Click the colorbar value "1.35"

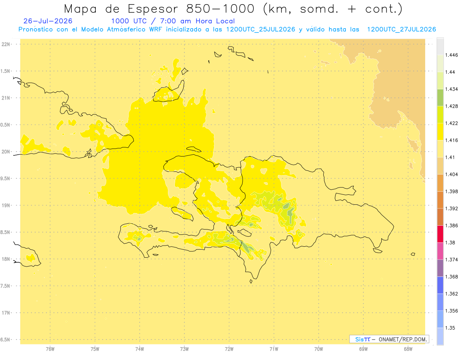pos(450,328)
